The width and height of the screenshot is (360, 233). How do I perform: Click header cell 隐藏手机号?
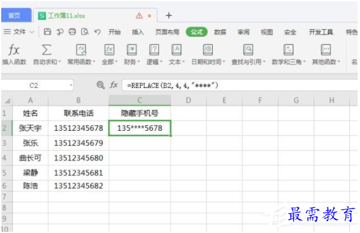[140, 113]
